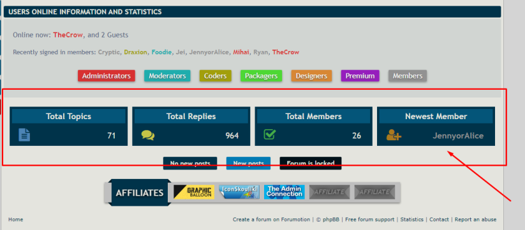
Task: Open the Contact footer link
Action: pos(439,220)
